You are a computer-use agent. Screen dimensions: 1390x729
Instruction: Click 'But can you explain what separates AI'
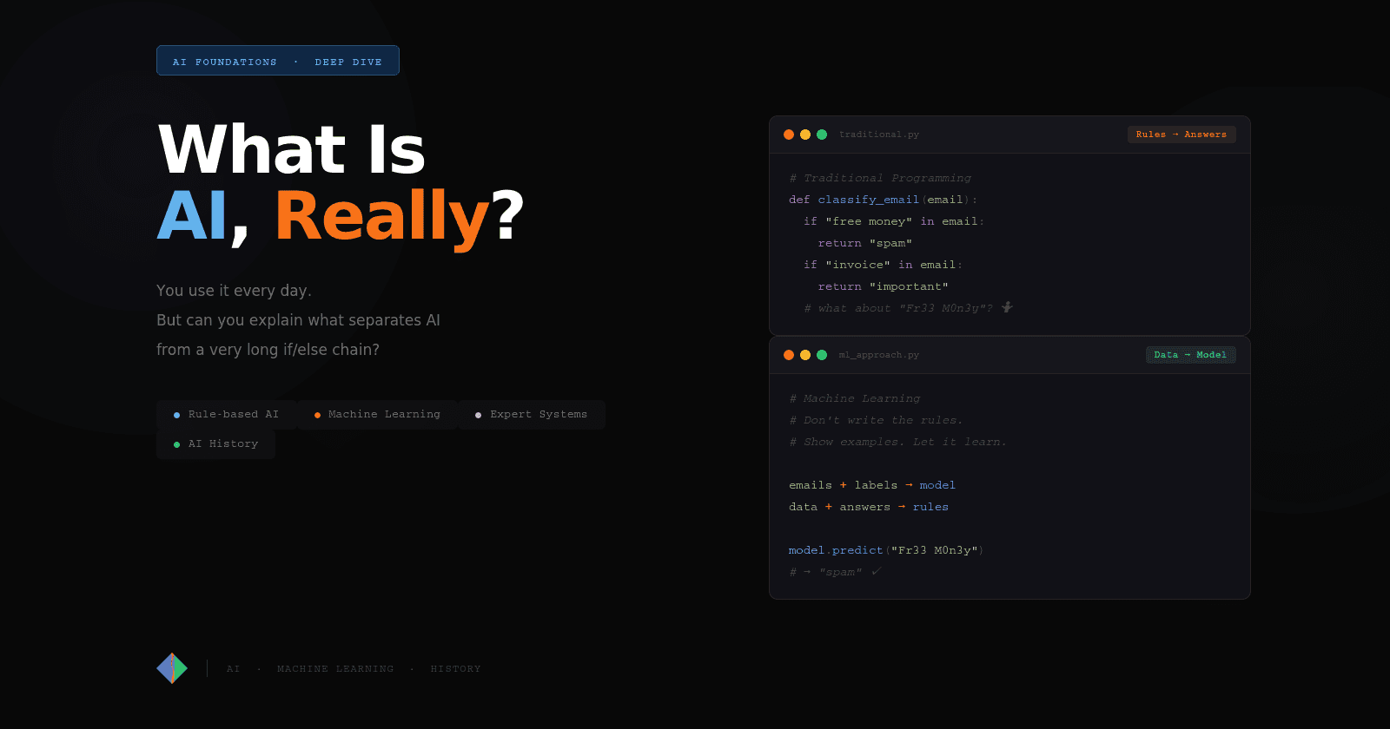pos(298,320)
